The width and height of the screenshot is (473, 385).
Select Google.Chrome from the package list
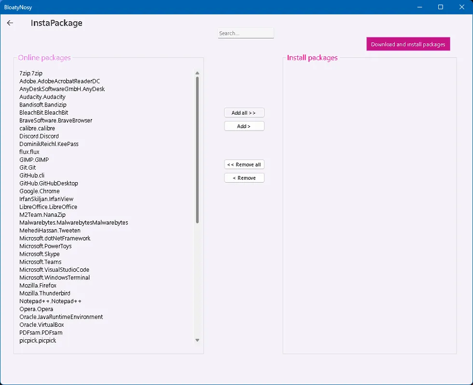coord(40,191)
